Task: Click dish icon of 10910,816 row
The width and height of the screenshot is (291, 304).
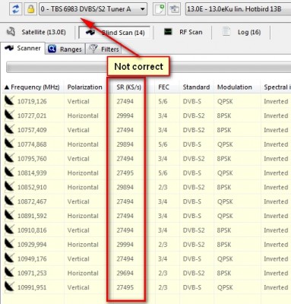Action: click(x=9, y=230)
